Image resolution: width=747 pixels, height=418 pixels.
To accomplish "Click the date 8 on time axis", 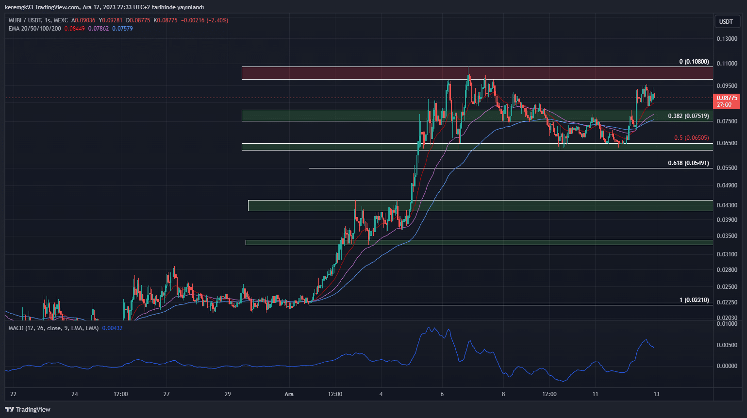I will [503, 394].
